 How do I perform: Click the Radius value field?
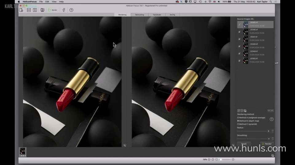pos(269,131)
